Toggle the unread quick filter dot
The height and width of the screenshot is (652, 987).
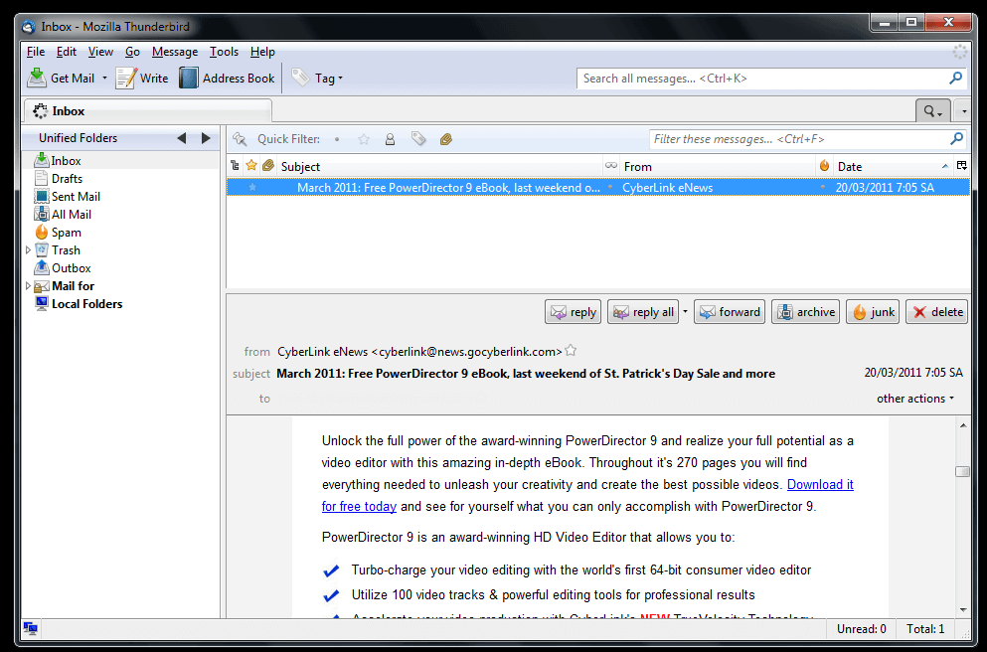[337, 139]
